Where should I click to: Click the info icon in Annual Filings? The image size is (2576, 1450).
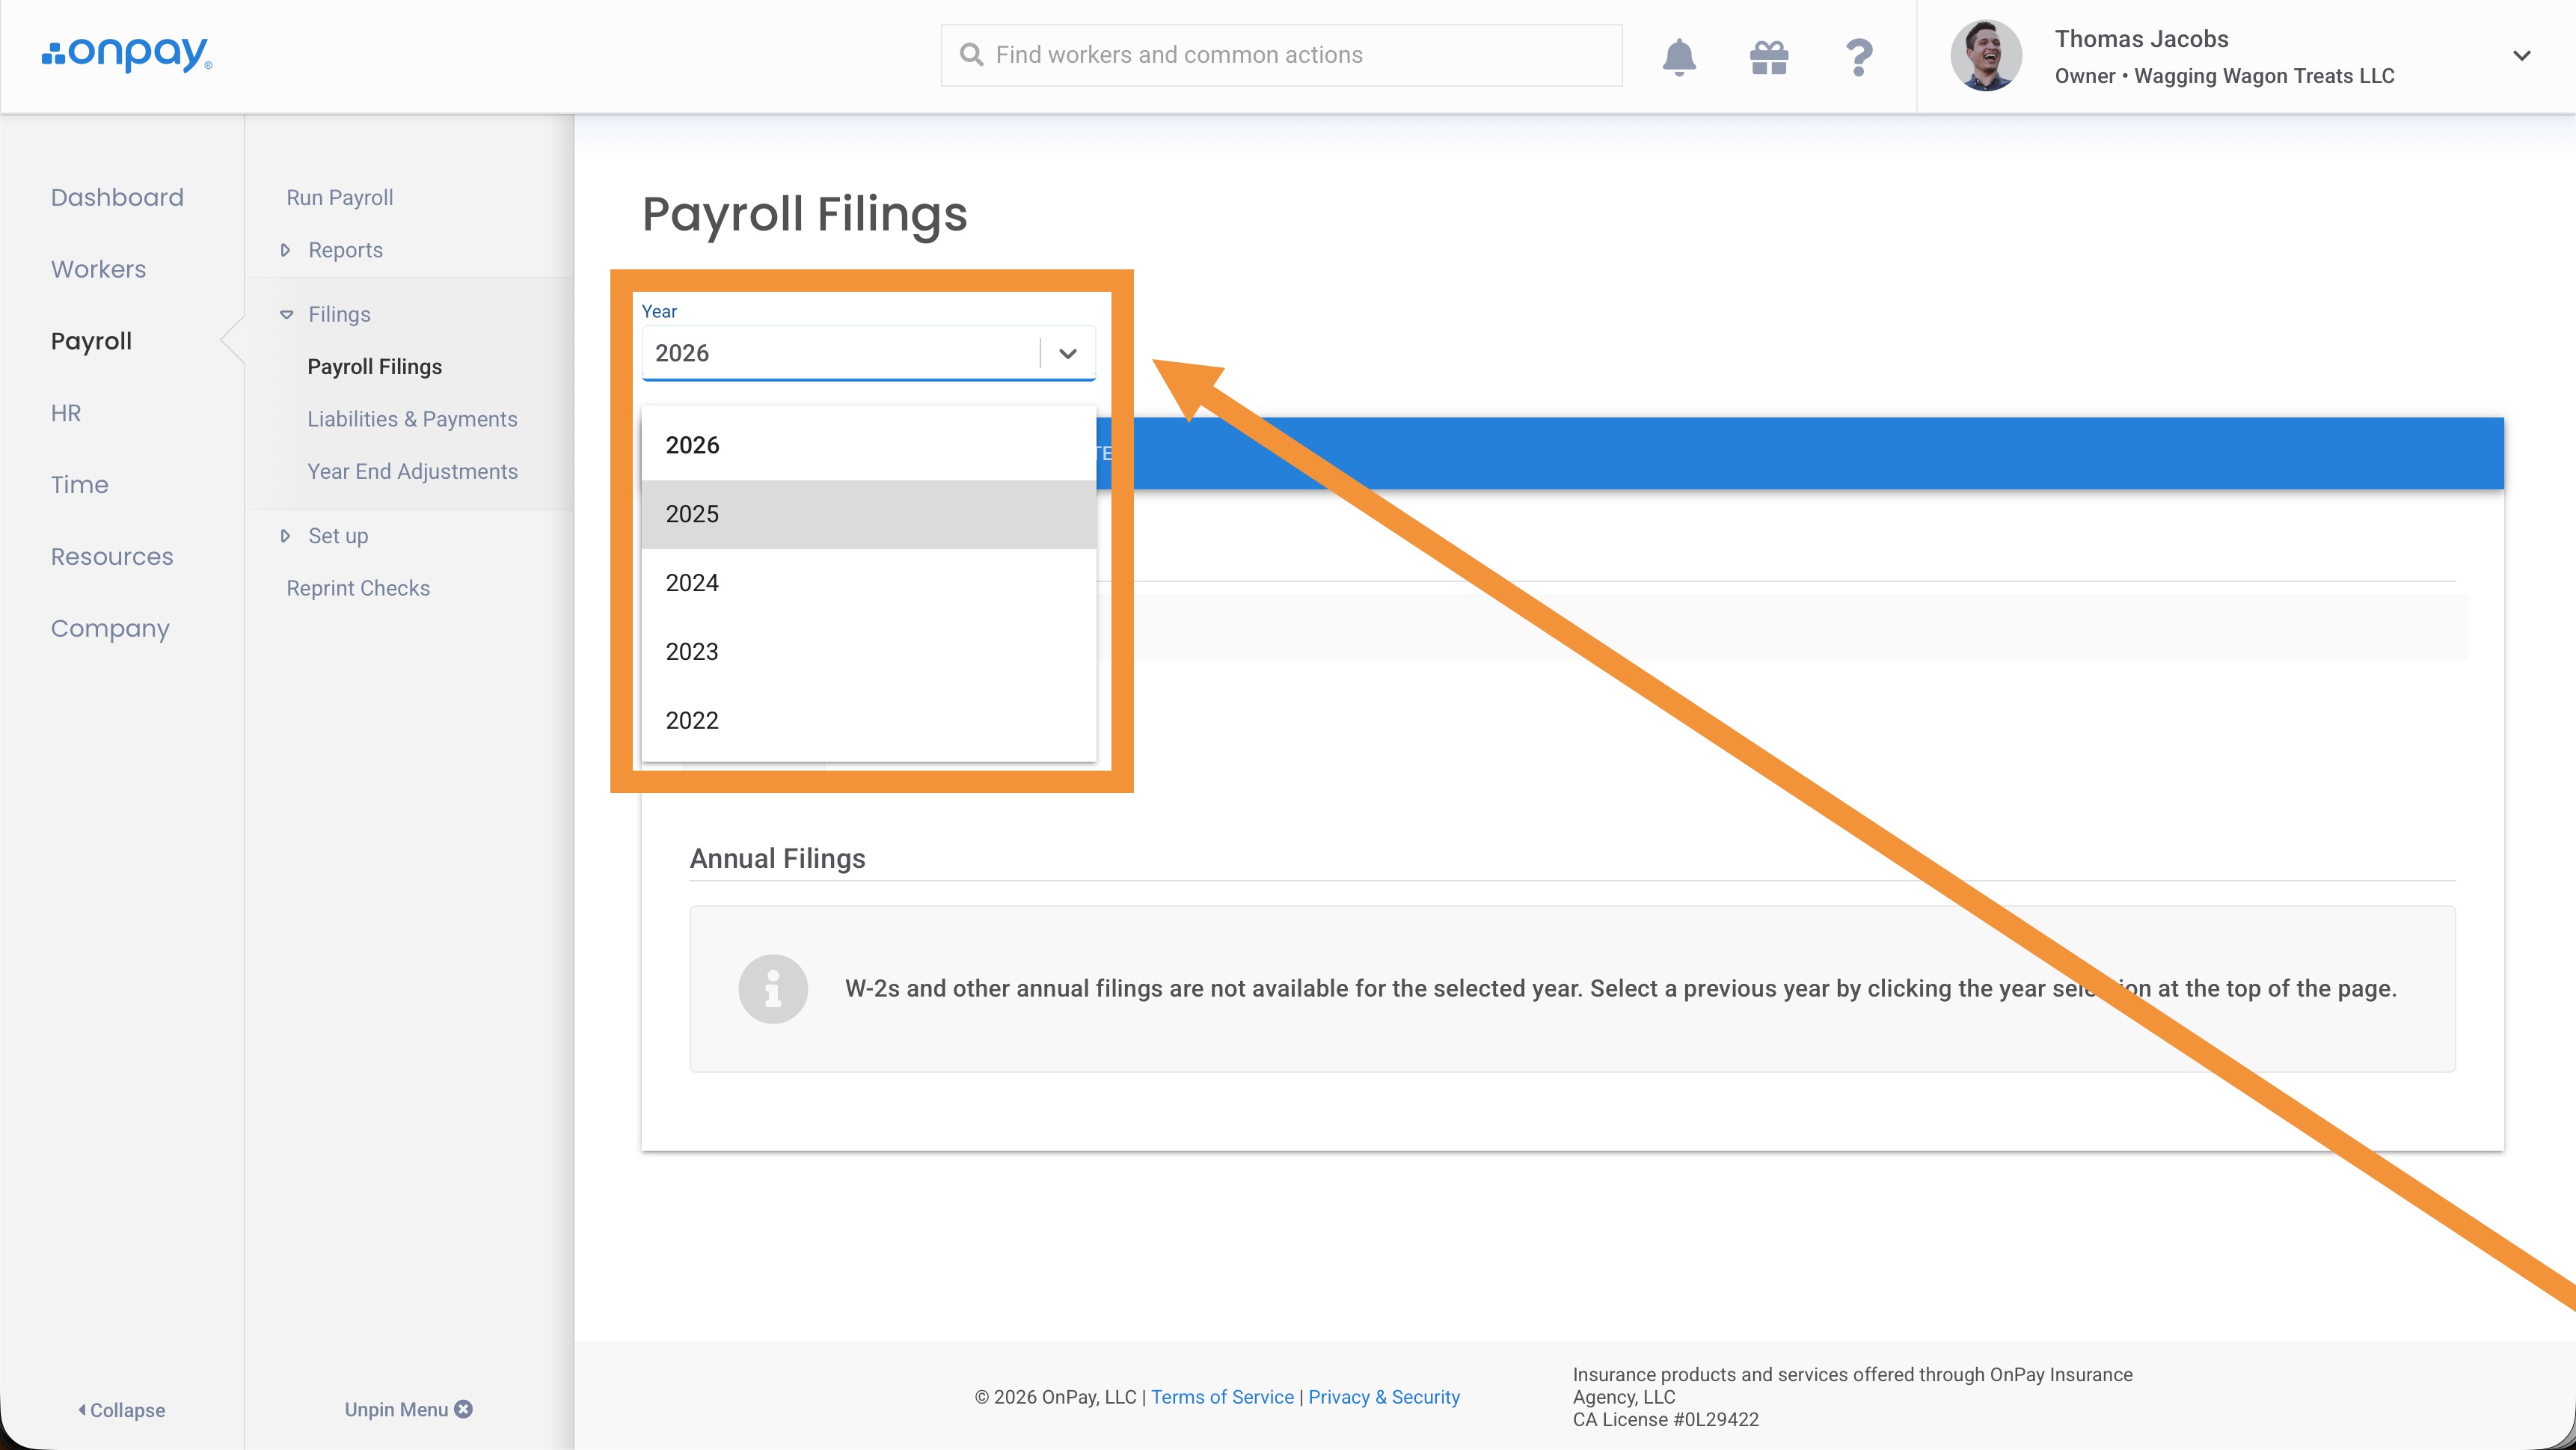pos(772,989)
